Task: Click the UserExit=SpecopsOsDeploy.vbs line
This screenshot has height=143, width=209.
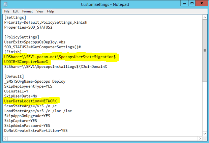Action: tap(35, 42)
